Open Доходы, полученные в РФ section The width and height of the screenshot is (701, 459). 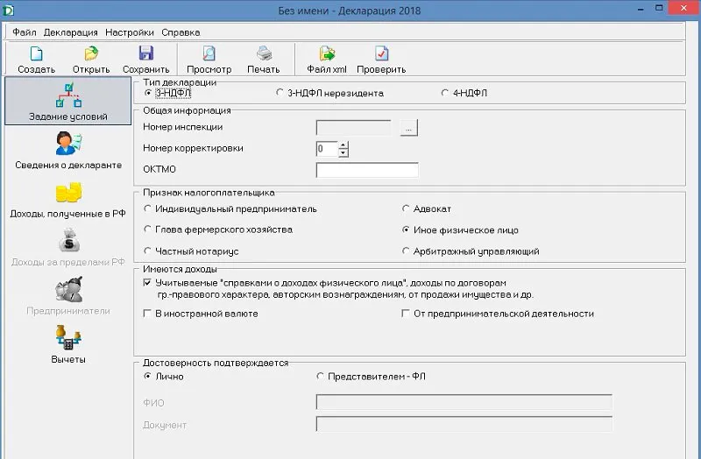[x=68, y=200]
